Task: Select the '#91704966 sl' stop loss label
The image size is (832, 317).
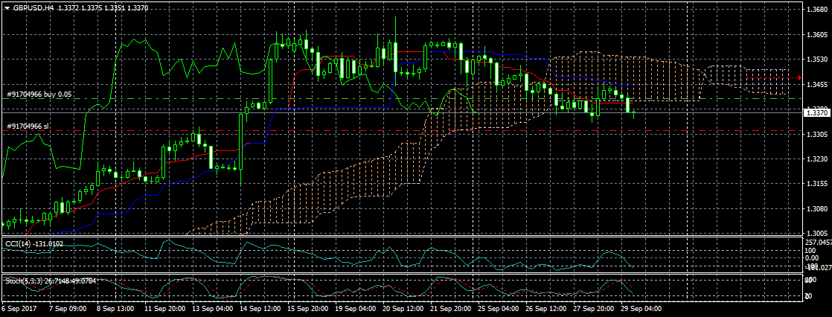Action: coord(28,127)
